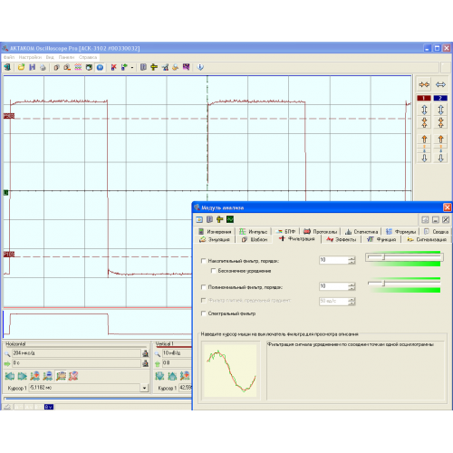Toggle the polynomial filter checkbox

coord(204,287)
